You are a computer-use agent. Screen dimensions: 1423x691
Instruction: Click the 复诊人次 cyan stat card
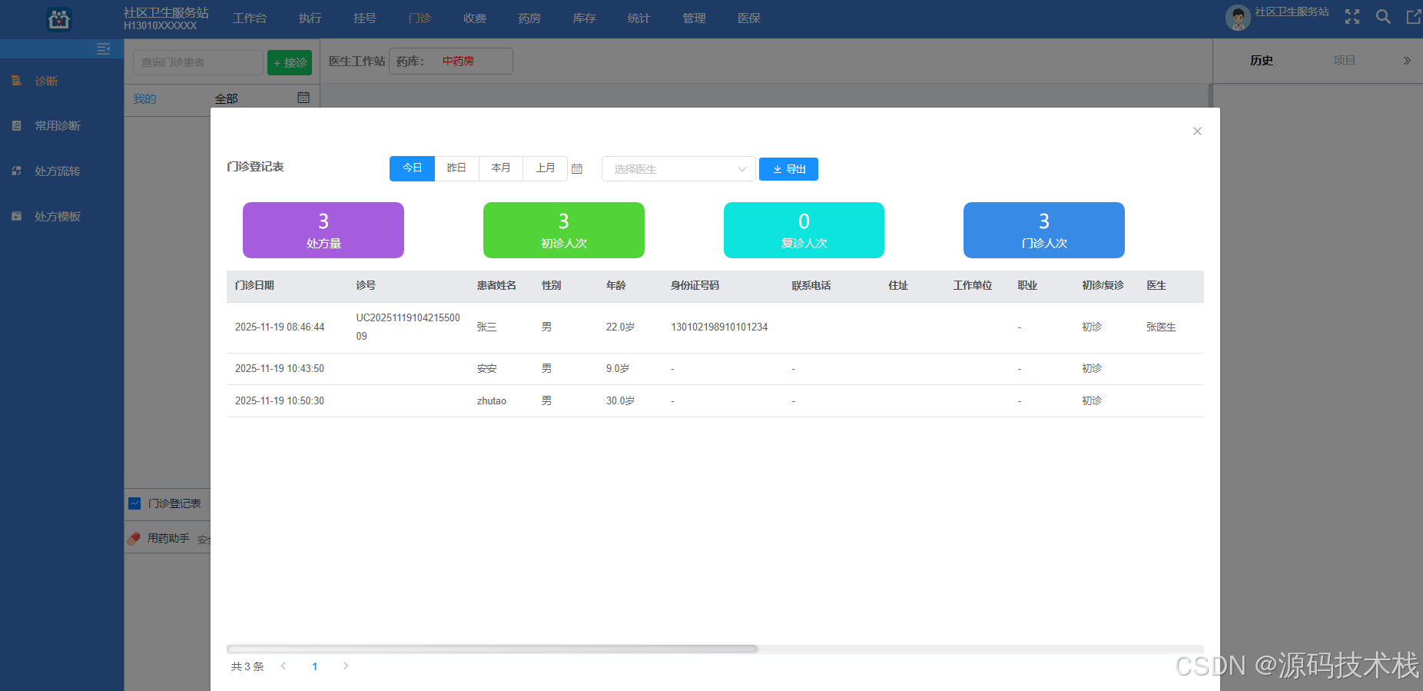pyautogui.click(x=804, y=230)
